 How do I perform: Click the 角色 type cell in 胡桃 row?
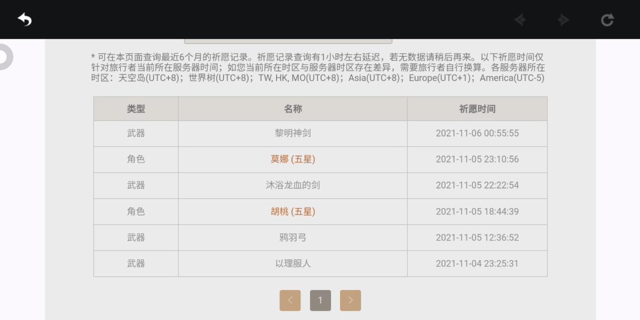click(x=136, y=212)
